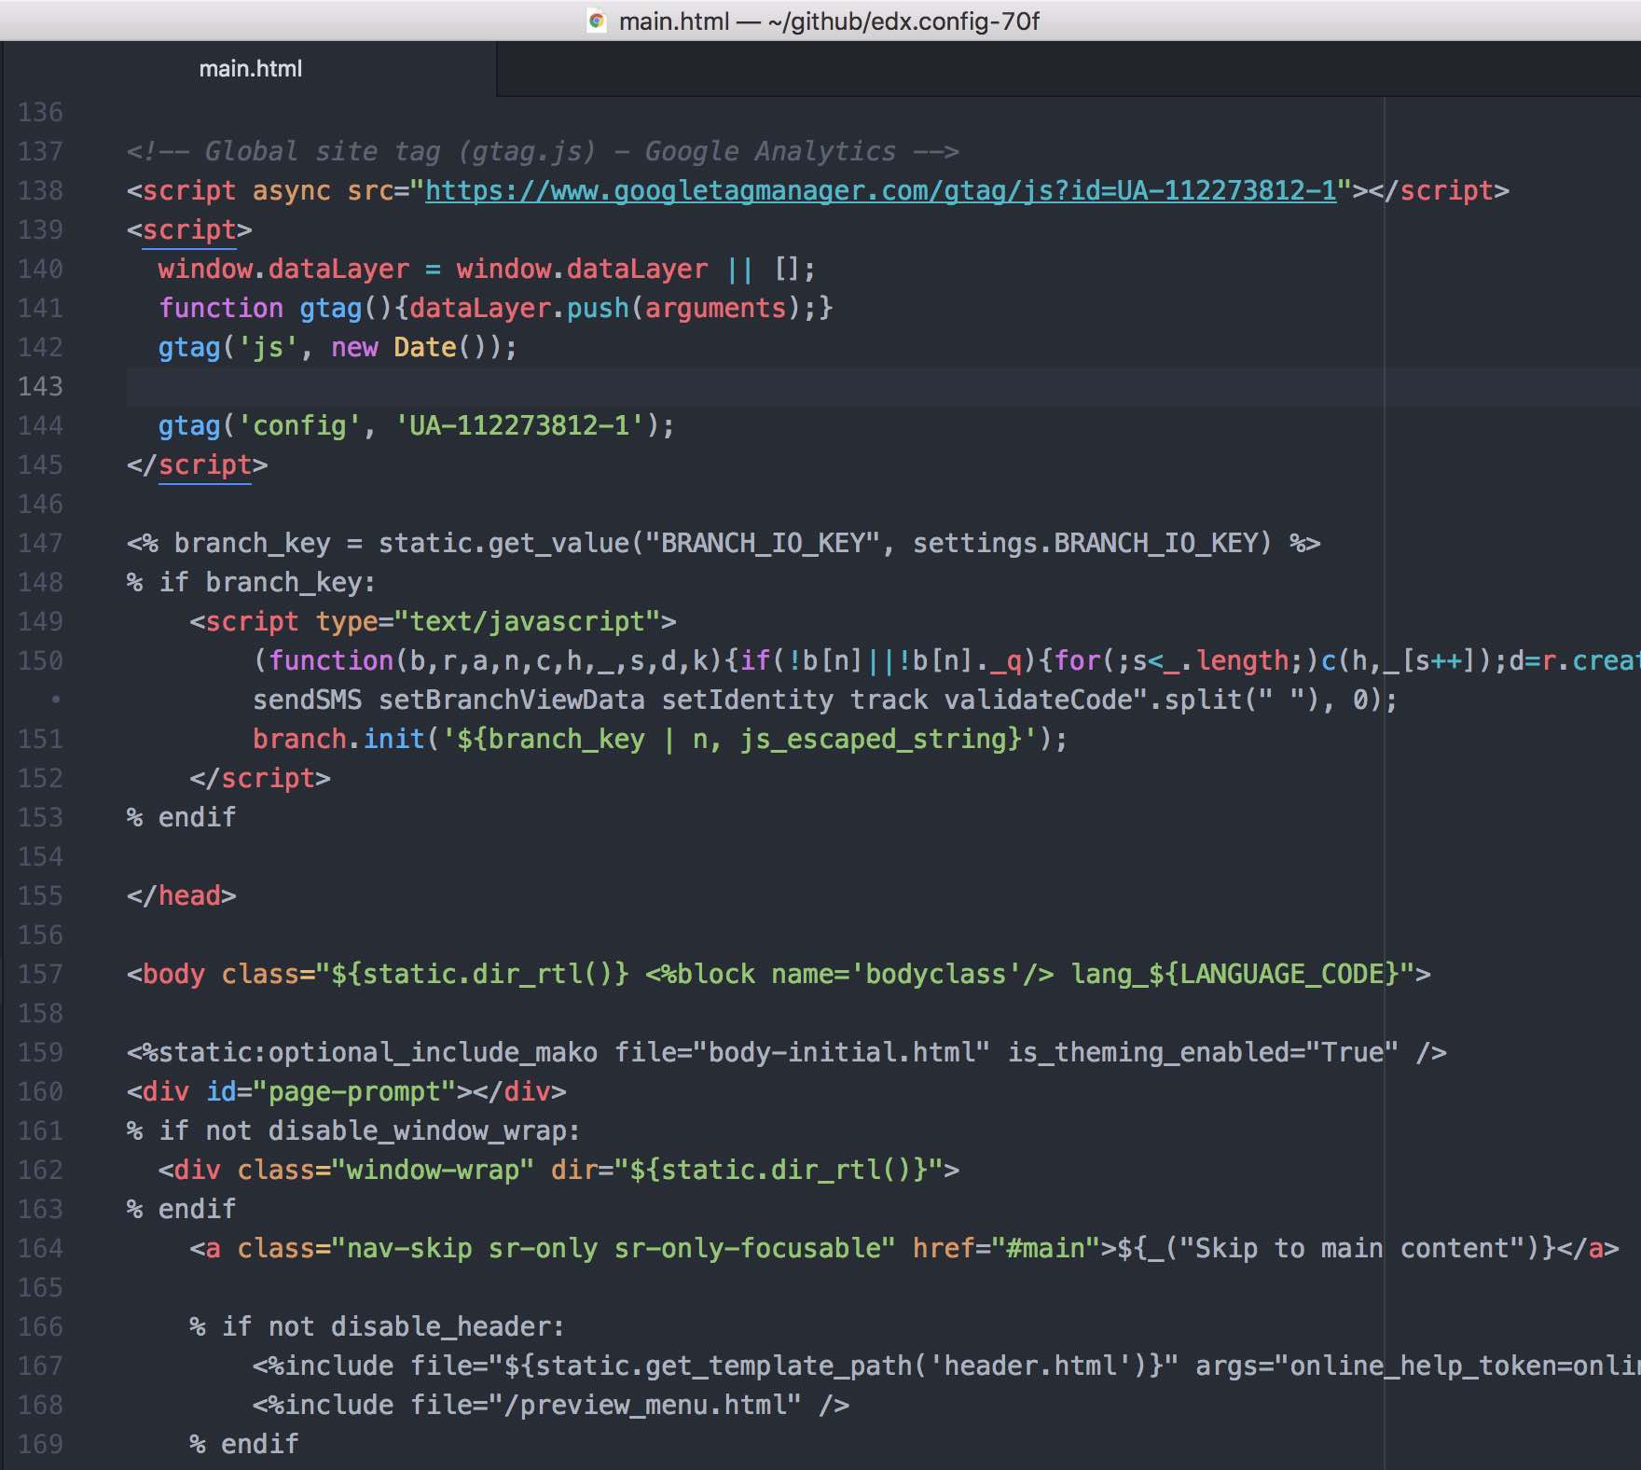Click '% if branch_key:' on line 148
Screen dimensions: 1641x1470
(x=252, y=582)
